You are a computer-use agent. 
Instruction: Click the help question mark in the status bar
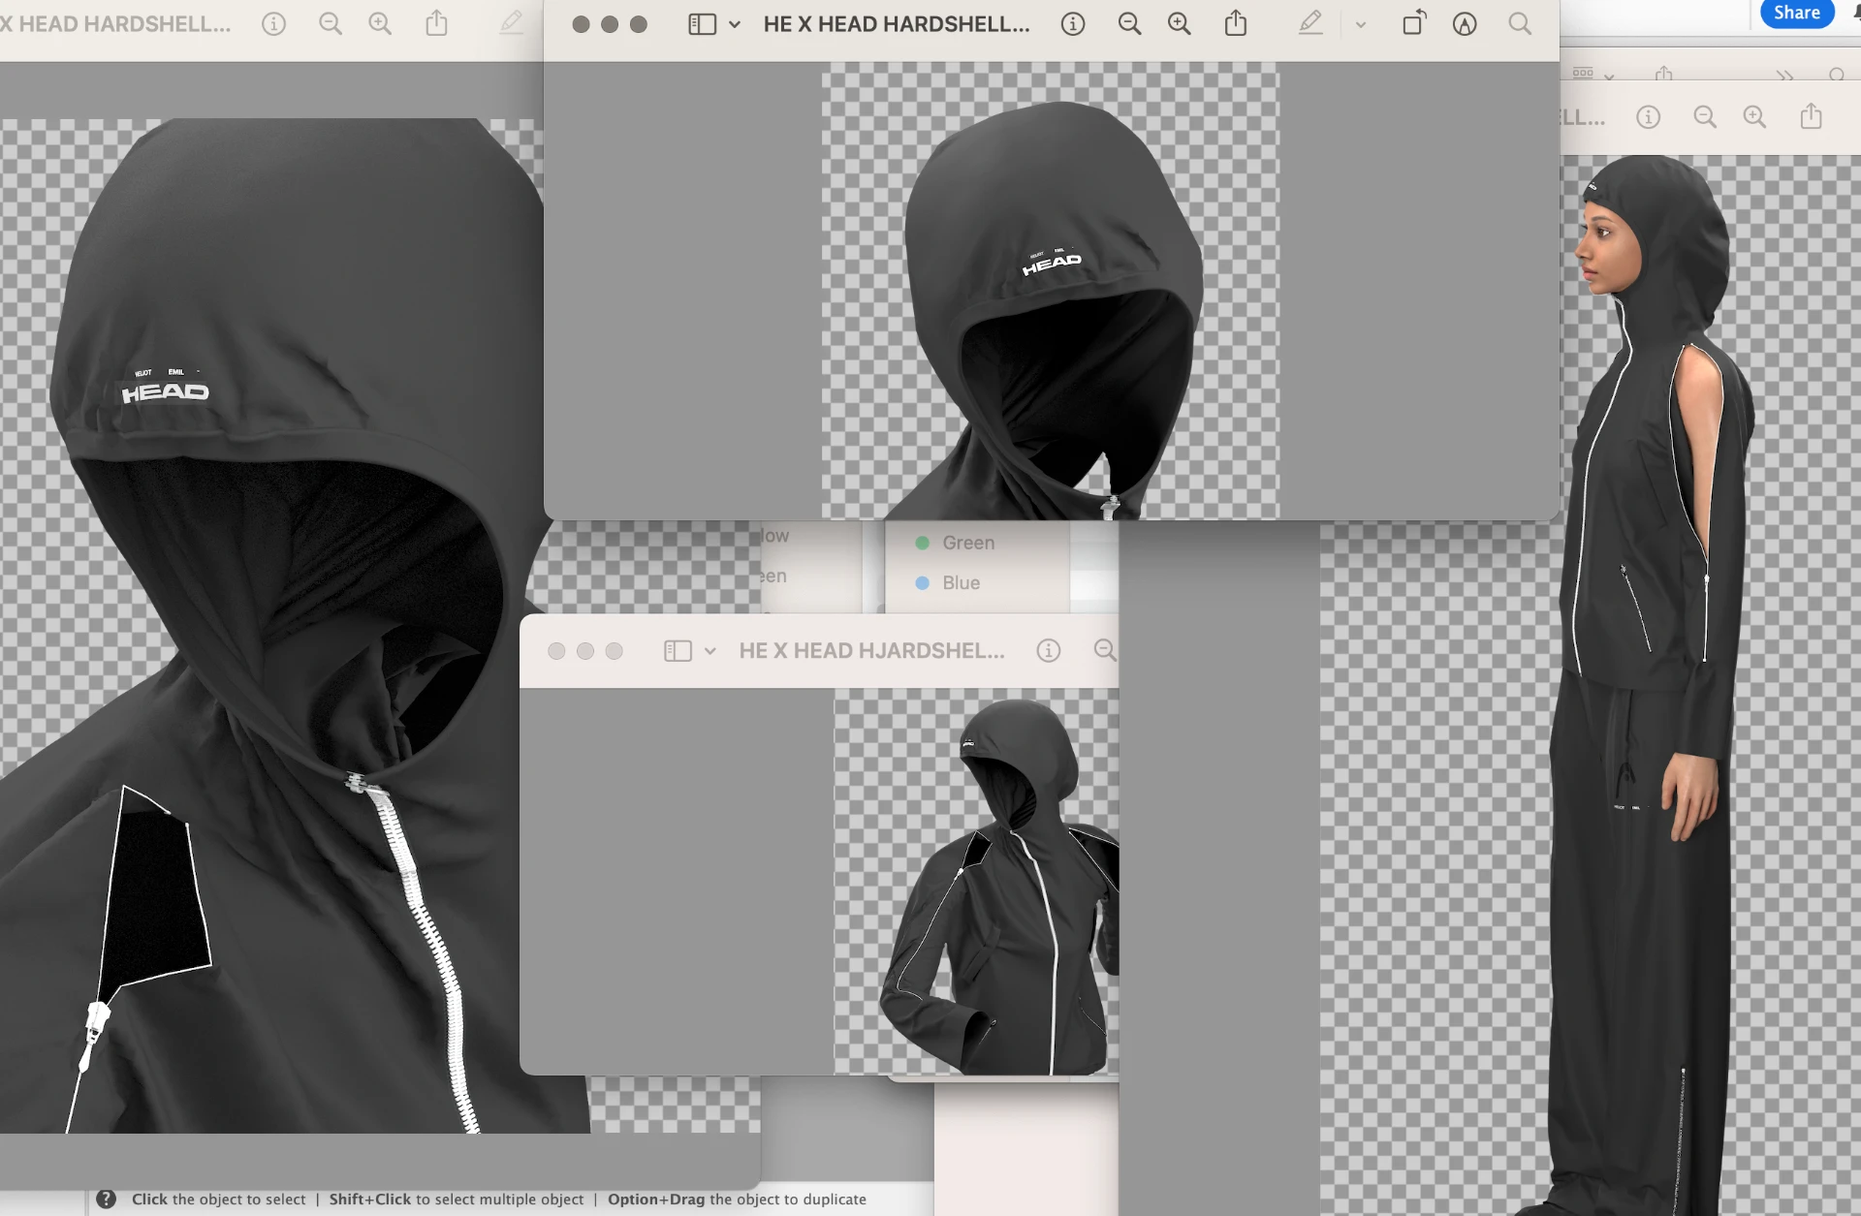tap(107, 1199)
